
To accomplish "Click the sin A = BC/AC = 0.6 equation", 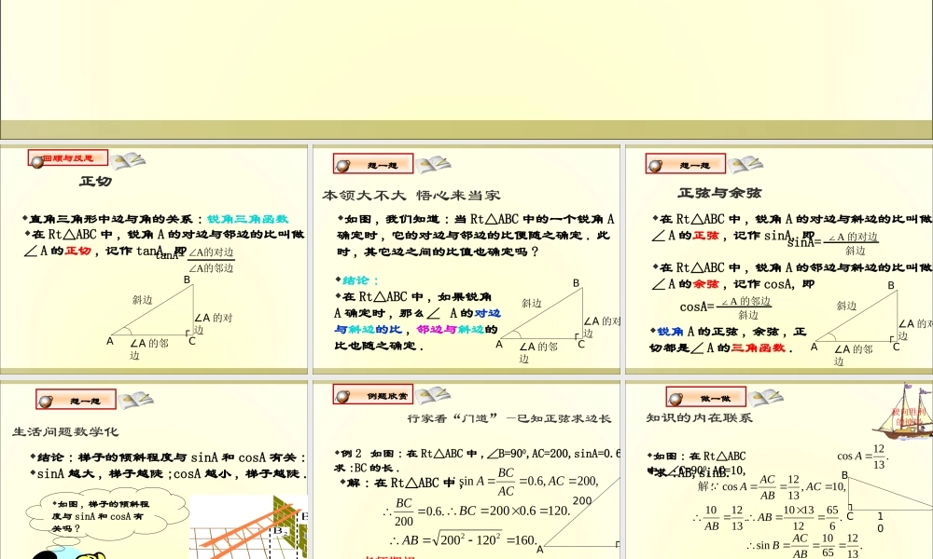I will [529, 482].
